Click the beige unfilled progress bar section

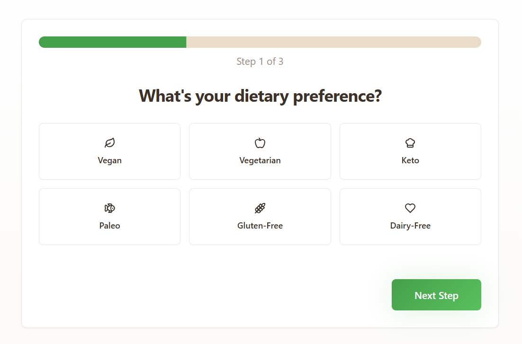(333, 42)
